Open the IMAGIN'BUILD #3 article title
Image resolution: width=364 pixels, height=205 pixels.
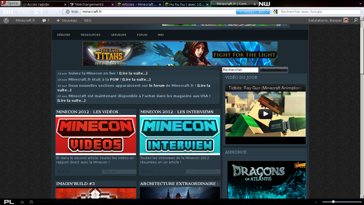pos(75,184)
